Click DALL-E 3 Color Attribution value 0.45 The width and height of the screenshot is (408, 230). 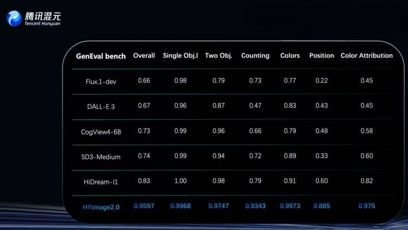click(x=367, y=106)
